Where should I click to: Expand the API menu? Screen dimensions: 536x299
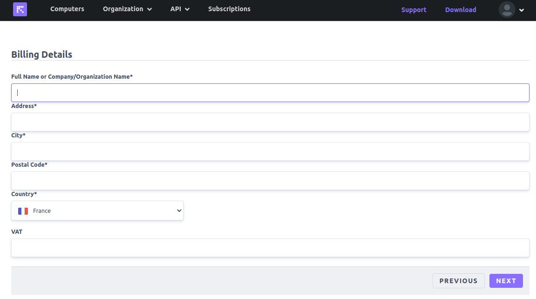[180, 9]
